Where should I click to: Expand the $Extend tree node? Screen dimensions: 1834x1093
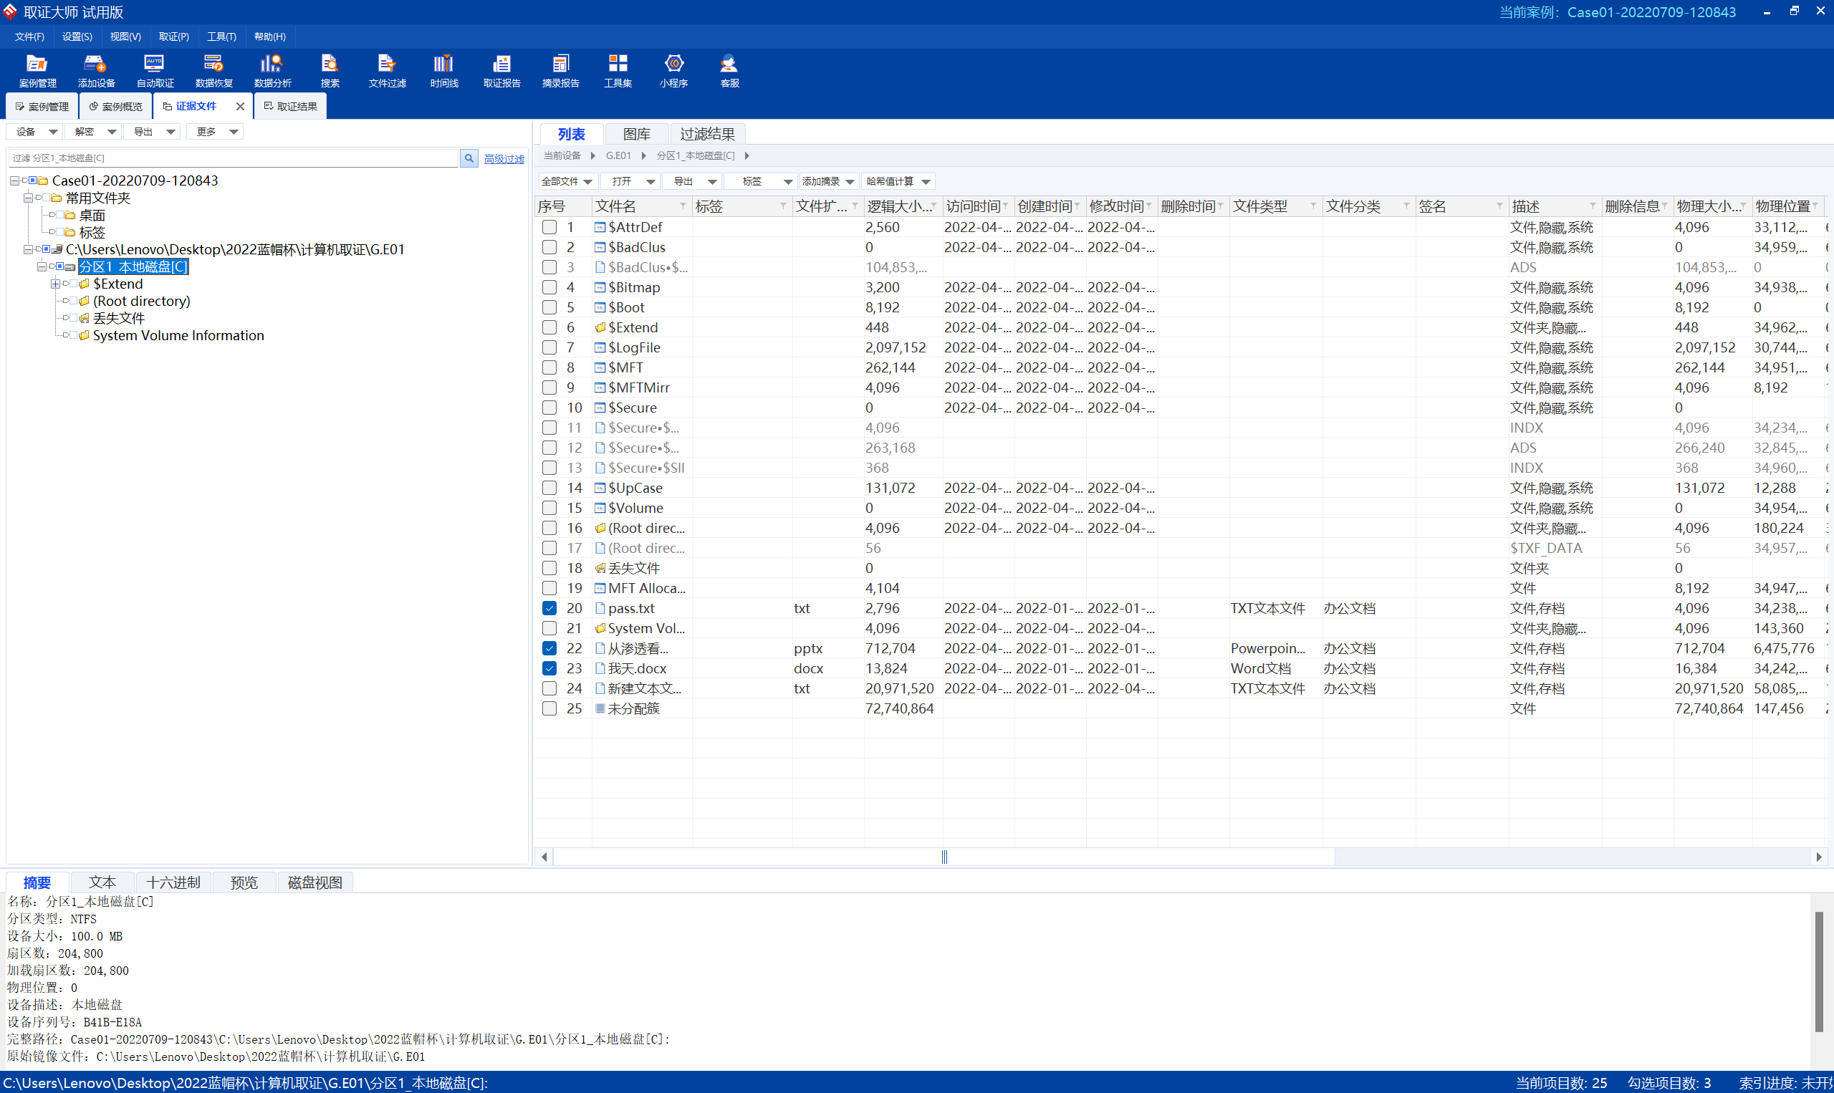(55, 284)
